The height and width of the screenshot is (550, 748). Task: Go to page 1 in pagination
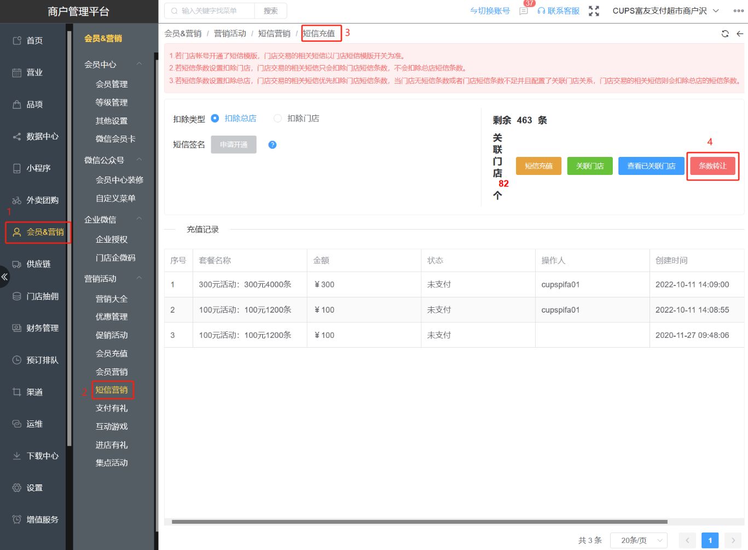pos(710,540)
